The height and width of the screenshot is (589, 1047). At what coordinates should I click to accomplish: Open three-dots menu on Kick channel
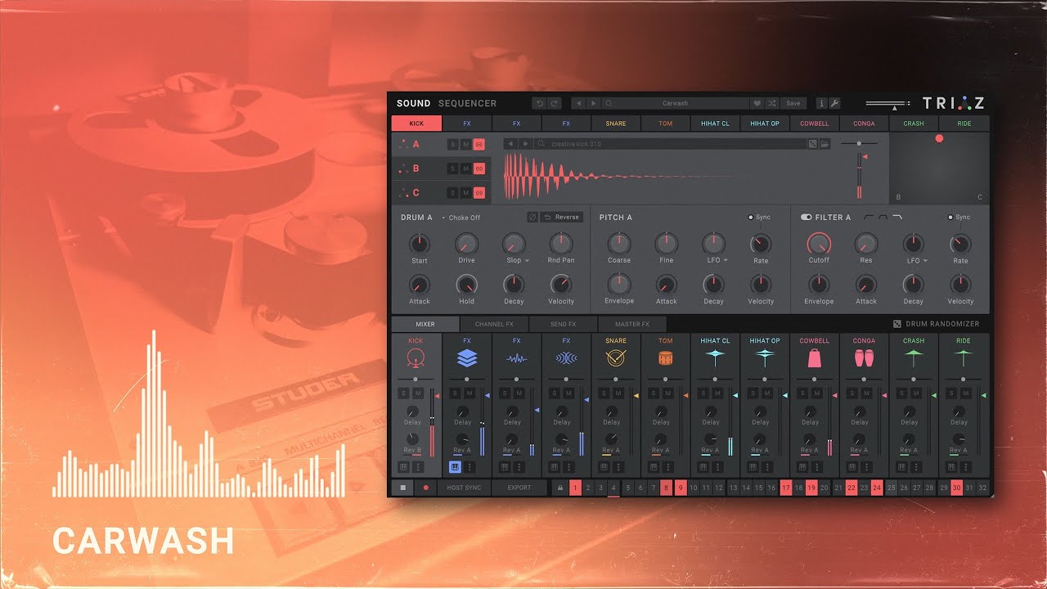[418, 467]
